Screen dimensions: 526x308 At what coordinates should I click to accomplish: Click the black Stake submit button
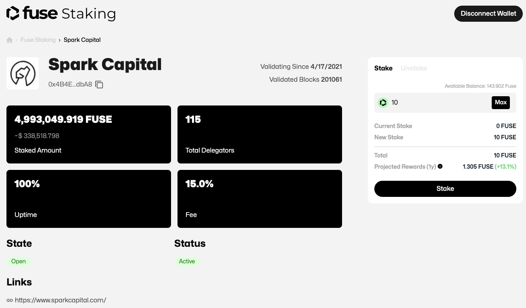click(445, 189)
